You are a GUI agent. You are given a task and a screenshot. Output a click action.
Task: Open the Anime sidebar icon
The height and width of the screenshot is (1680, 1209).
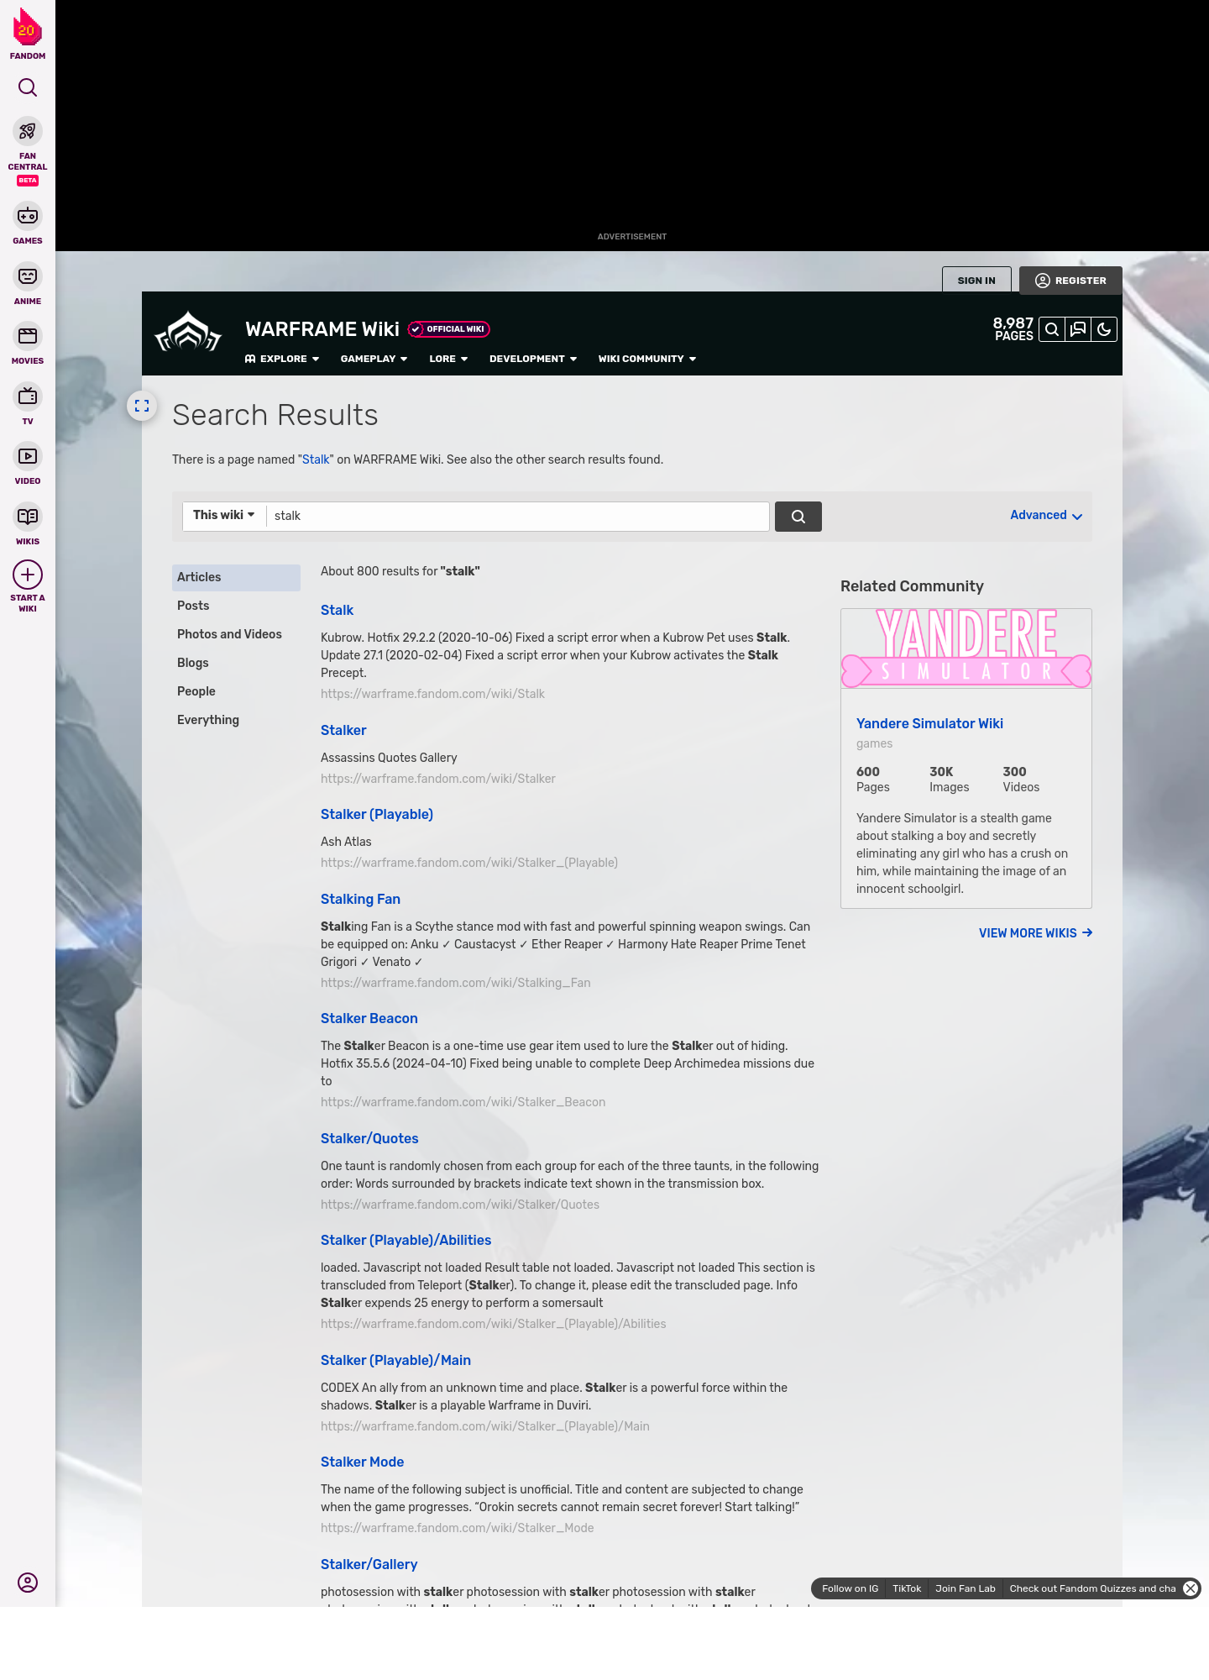[28, 276]
